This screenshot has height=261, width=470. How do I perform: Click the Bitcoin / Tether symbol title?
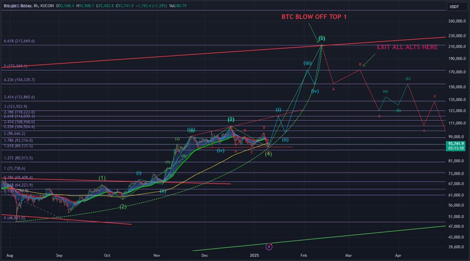point(17,6)
